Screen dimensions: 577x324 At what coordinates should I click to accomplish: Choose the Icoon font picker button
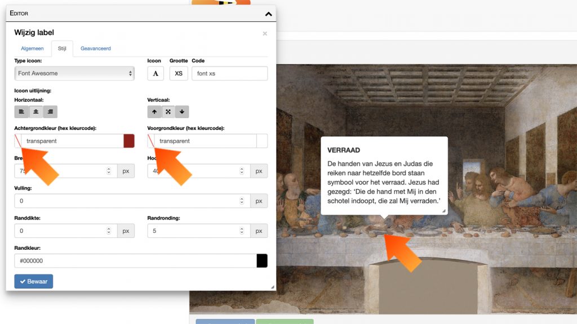[x=156, y=74]
